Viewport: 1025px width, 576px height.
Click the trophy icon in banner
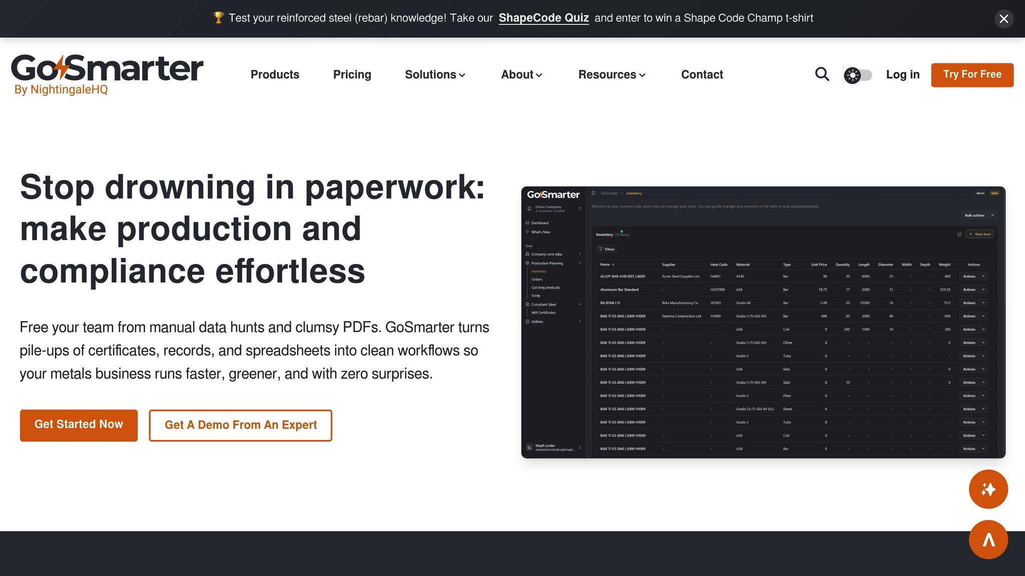pyautogui.click(x=218, y=18)
